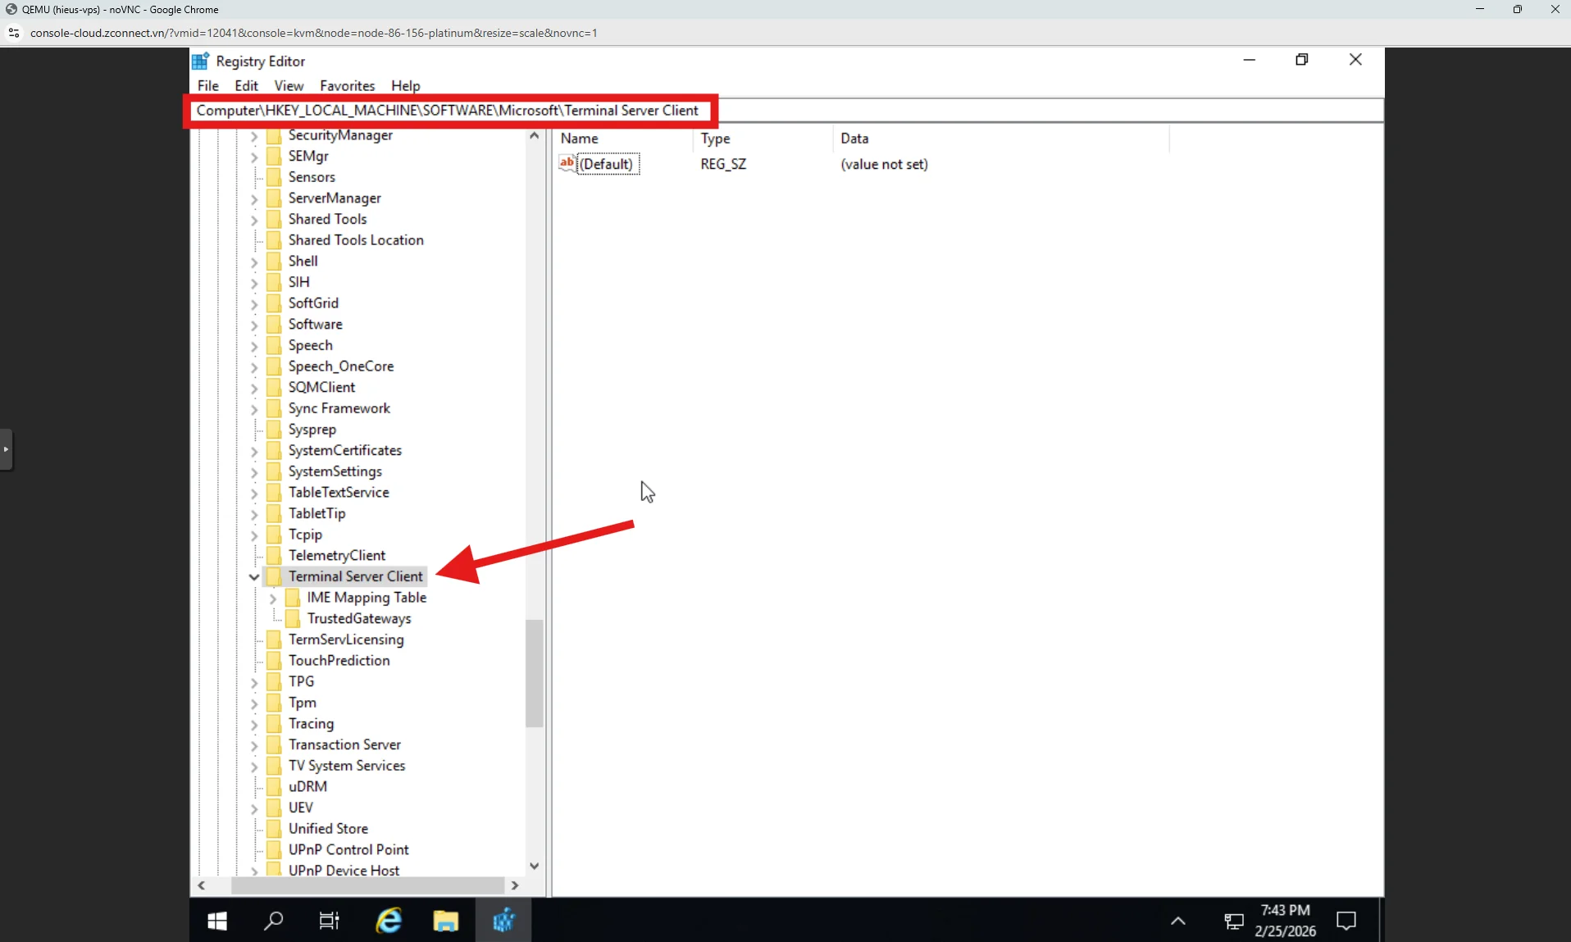Click the tree horizontal scroll right arrow
Screen dimensions: 1571x942
coord(515,885)
